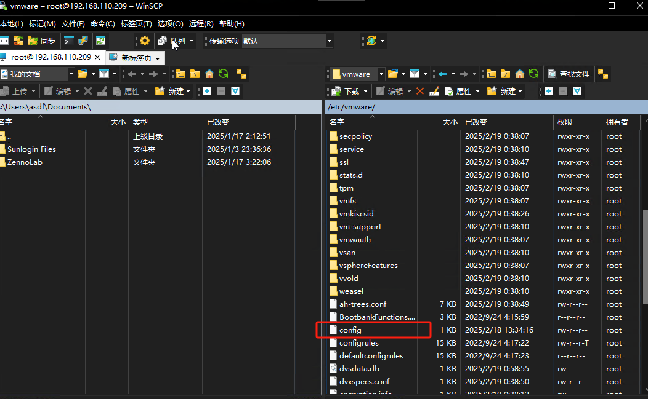Click the 队列 queue icon

[163, 41]
